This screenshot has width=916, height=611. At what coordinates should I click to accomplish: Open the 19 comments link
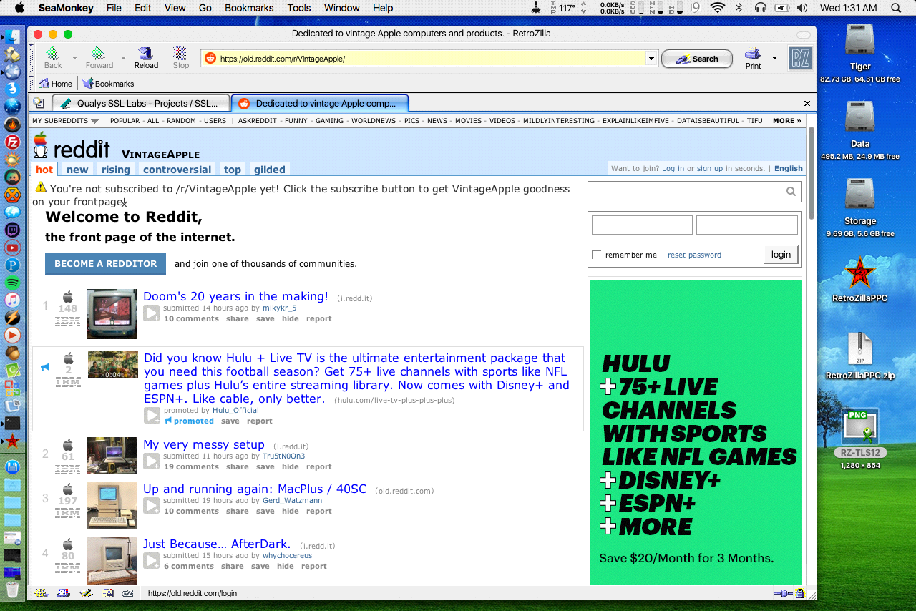[x=191, y=466]
